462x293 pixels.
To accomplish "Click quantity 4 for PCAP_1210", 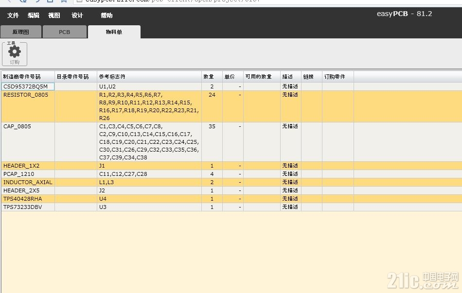I will [212, 174].
